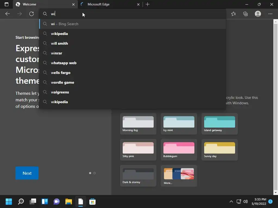
Task: Switch to the Microsoft Edge tab
Action: tap(110, 4)
